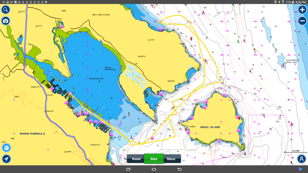Open the Route planner
Screen dimensions: 308x173
[x=136, y=159]
